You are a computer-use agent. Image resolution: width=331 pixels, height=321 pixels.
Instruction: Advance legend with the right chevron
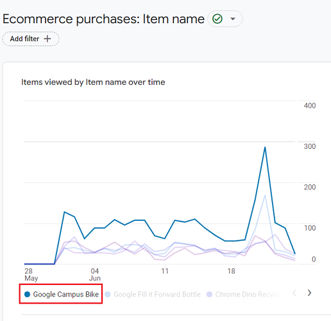[309, 293]
